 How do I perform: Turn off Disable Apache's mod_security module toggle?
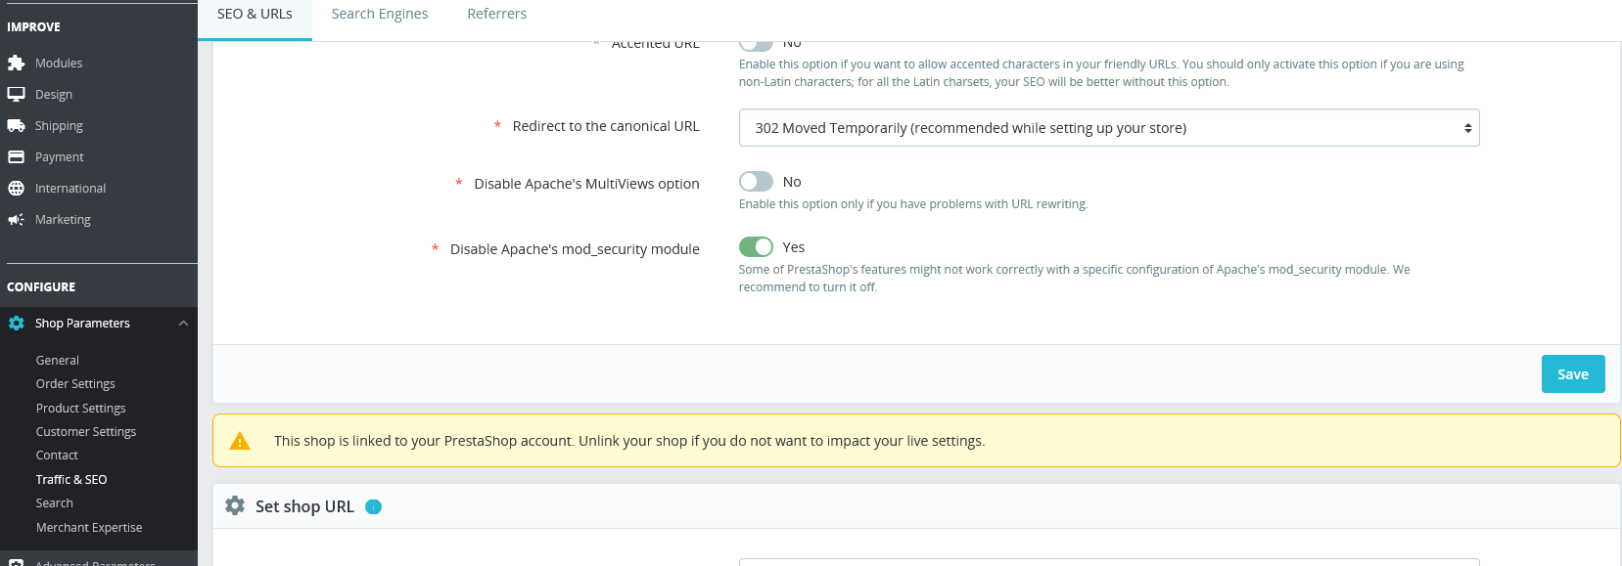coord(756,247)
